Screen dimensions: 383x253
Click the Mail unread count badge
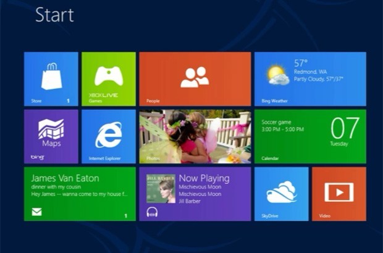point(126,216)
